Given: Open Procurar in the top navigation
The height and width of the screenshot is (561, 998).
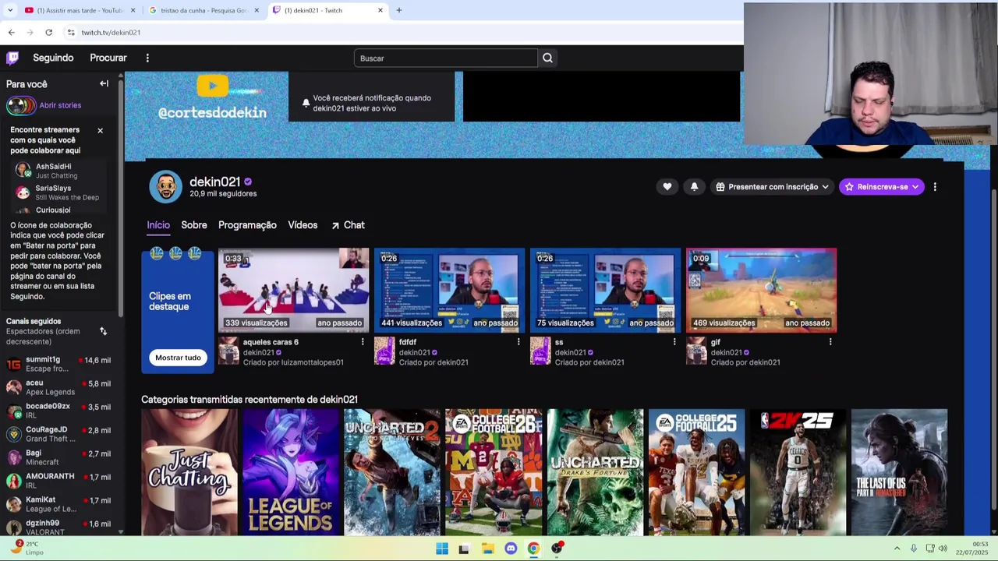Looking at the screenshot, I should 108,58.
